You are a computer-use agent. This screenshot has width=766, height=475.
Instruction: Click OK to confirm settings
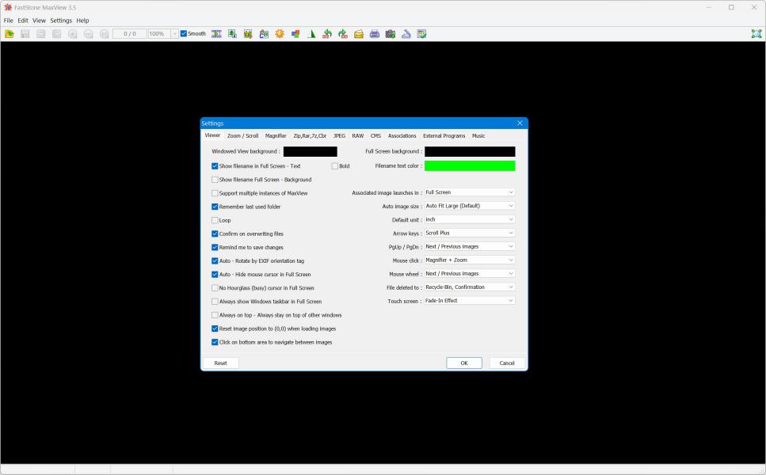click(x=464, y=363)
